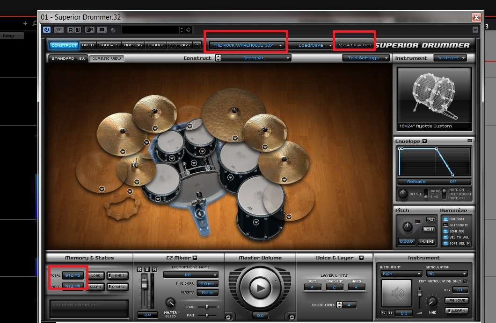Switch to the Mixer tab
The image size is (496, 323).
[88, 45]
